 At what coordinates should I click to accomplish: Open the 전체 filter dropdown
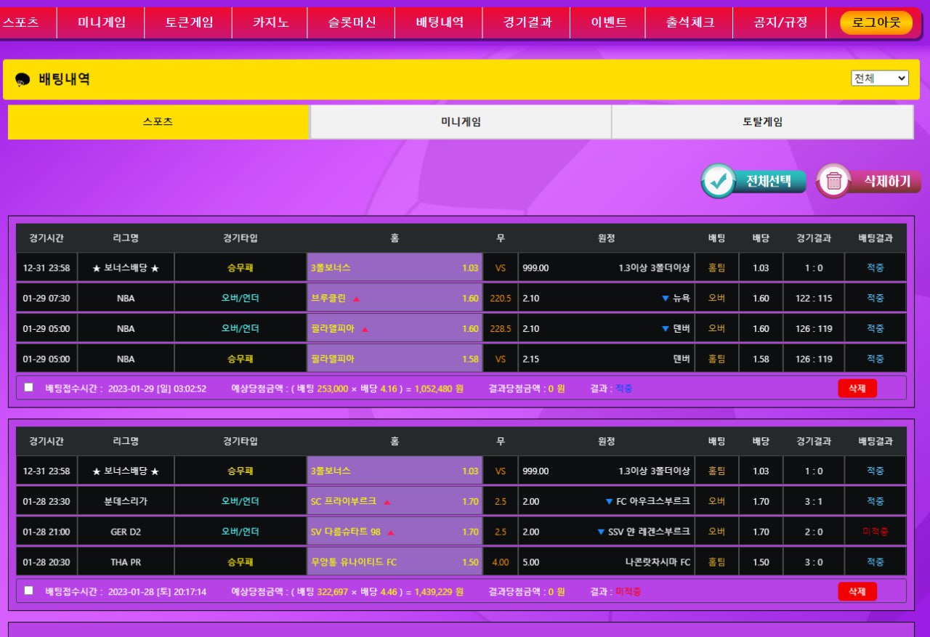click(879, 78)
